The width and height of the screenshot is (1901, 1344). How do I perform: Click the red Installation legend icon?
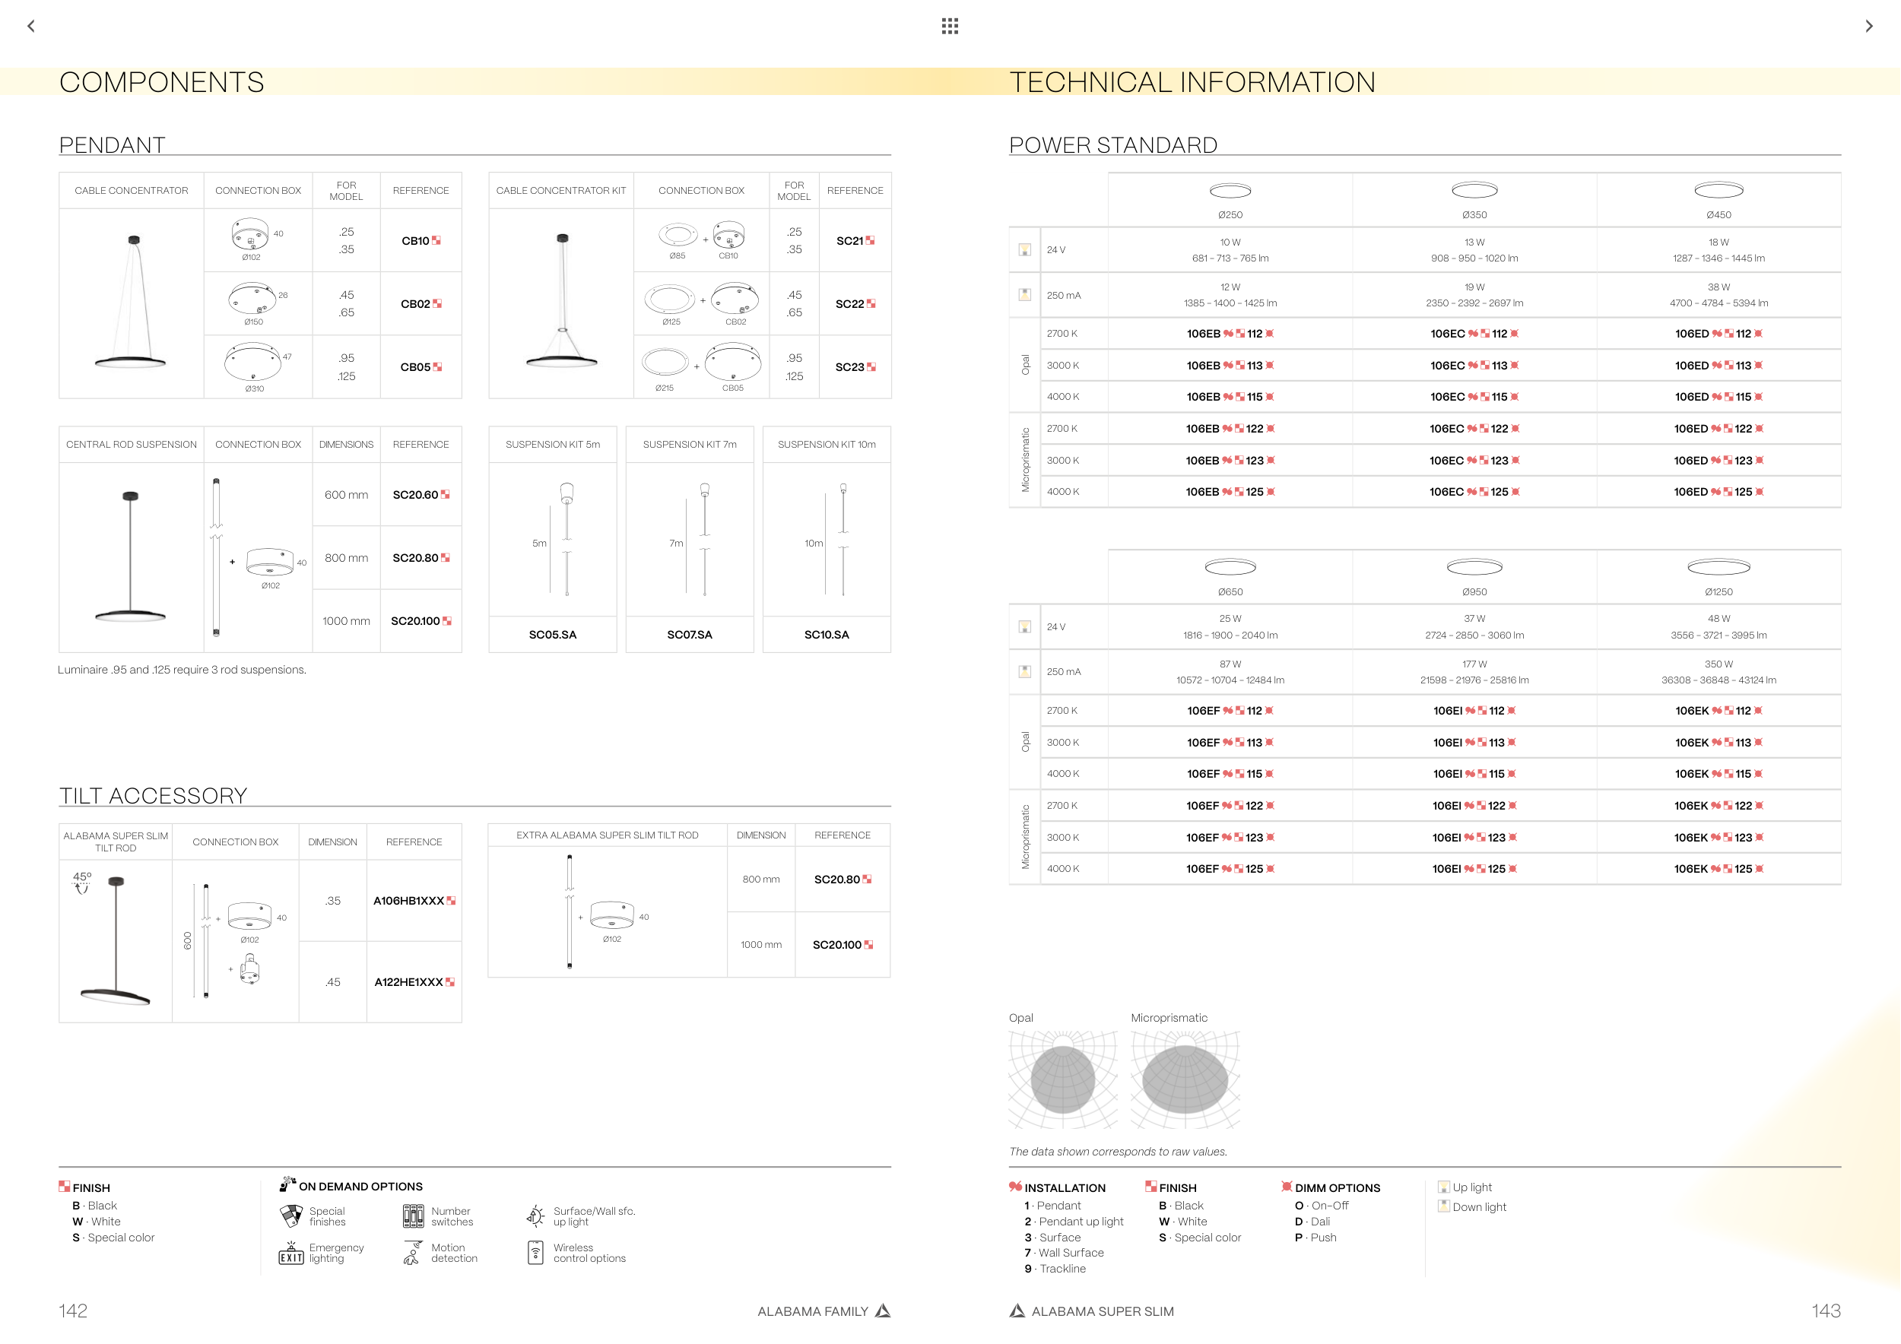click(1015, 1187)
